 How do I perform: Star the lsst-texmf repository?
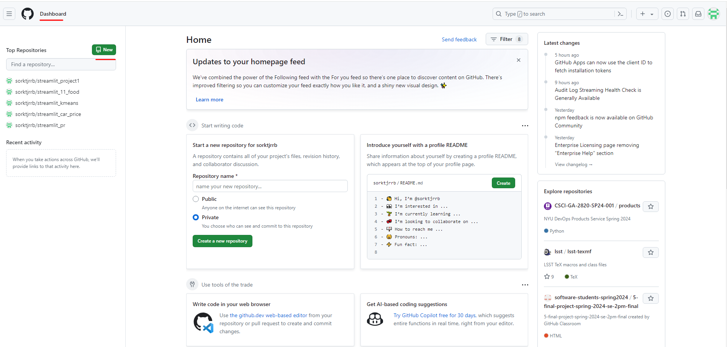(651, 253)
